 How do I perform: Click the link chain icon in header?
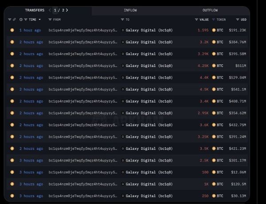click(15, 19)
